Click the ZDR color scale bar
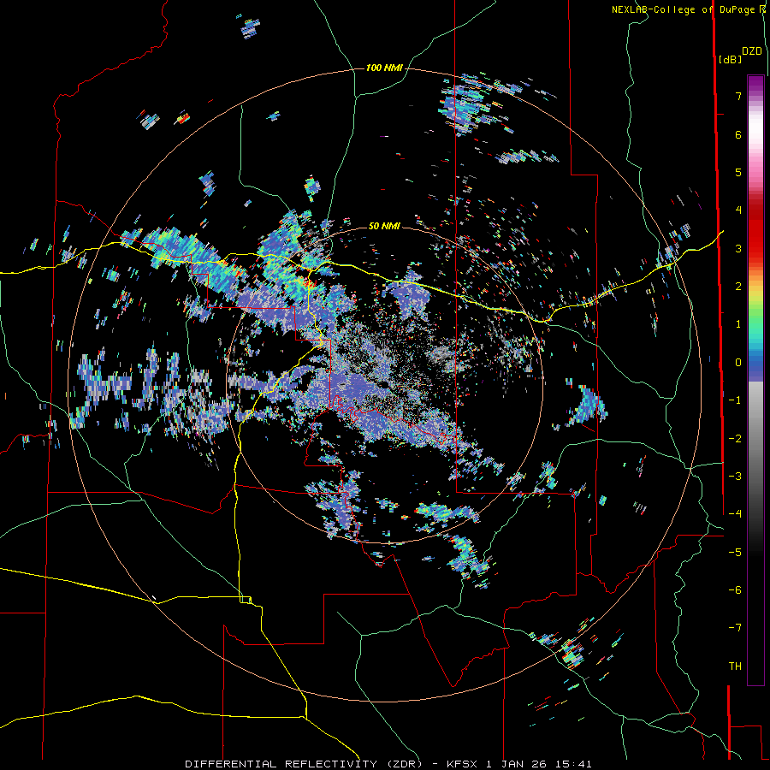The image size is (770, 770). pyautogui.click(x=755, y=380)
